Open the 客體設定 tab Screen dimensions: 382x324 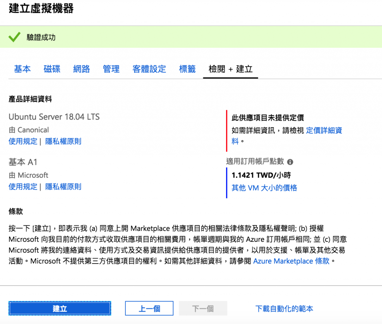(x=149, y=69)
